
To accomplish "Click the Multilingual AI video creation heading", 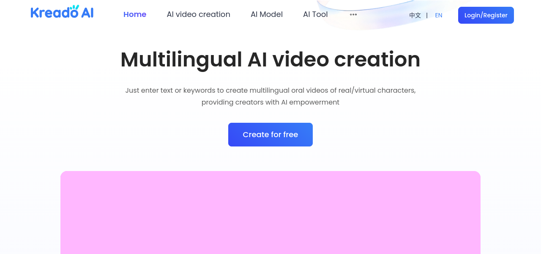I will (270, 59).
